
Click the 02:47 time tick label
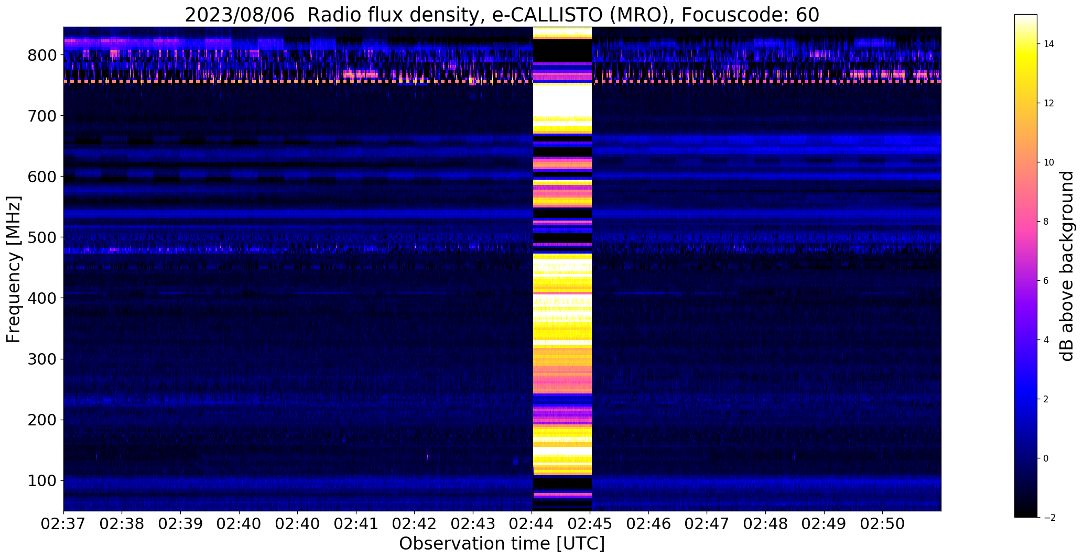[x=707, y=524]
